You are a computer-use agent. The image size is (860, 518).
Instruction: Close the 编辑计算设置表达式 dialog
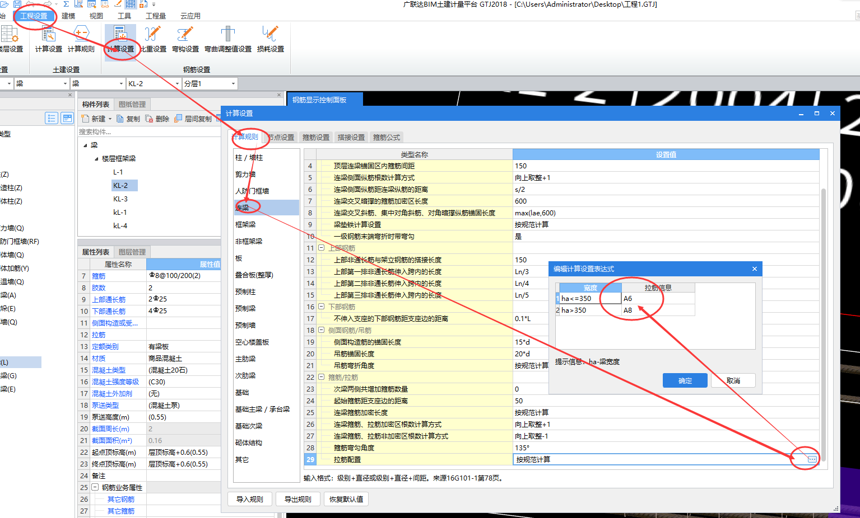pyautogui.click(x=755, y=269)
